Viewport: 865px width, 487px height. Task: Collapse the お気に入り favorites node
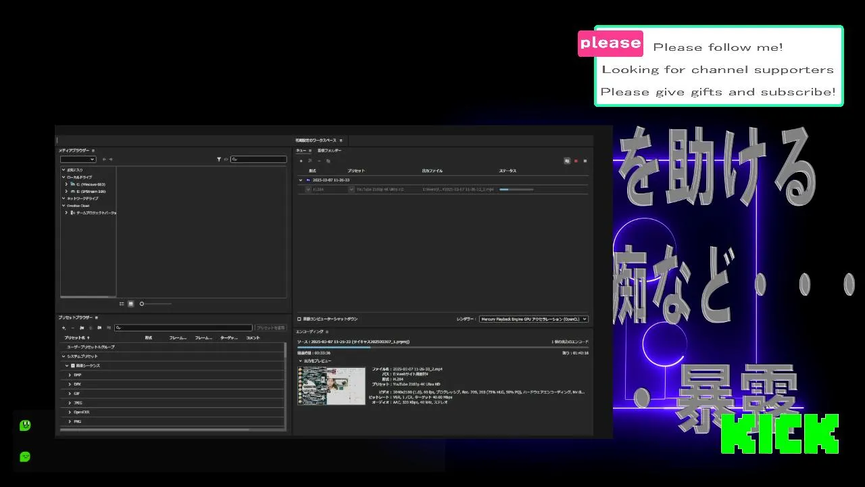[64, 170]
